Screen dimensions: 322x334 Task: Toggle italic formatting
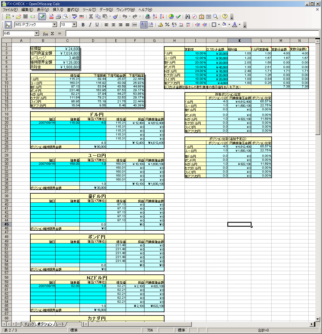click(90, 25)
